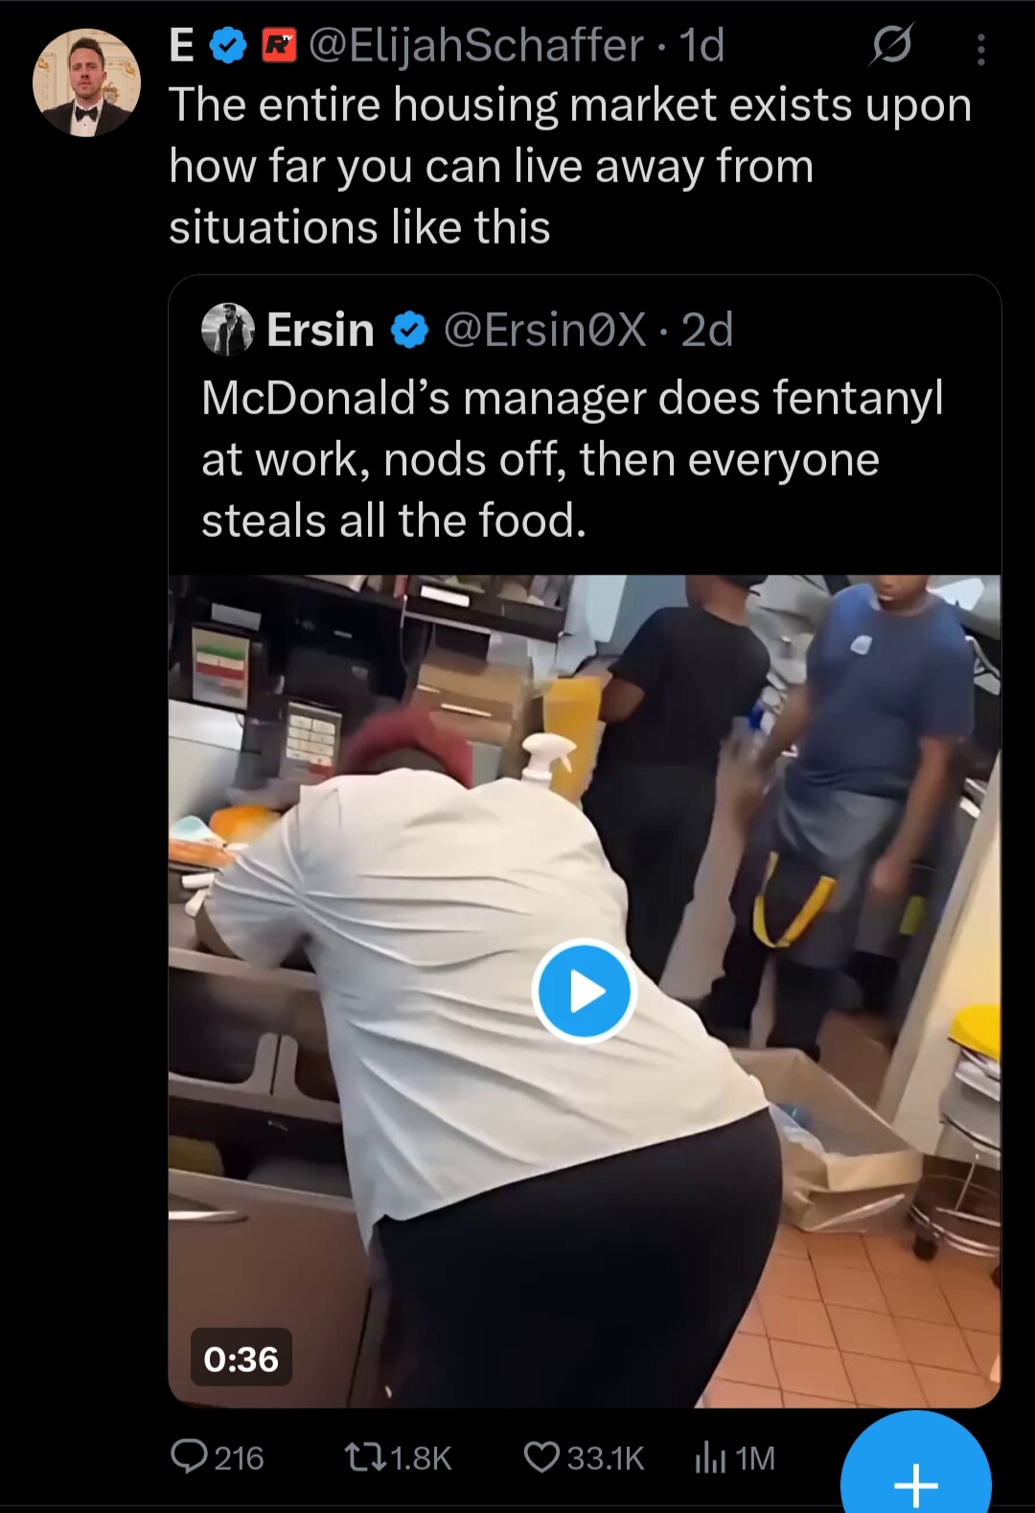The height and width of the screenshot is (1513, 1035).
Task: Tap the Grok slashed-circle icon
Action: tap(891, 45)
